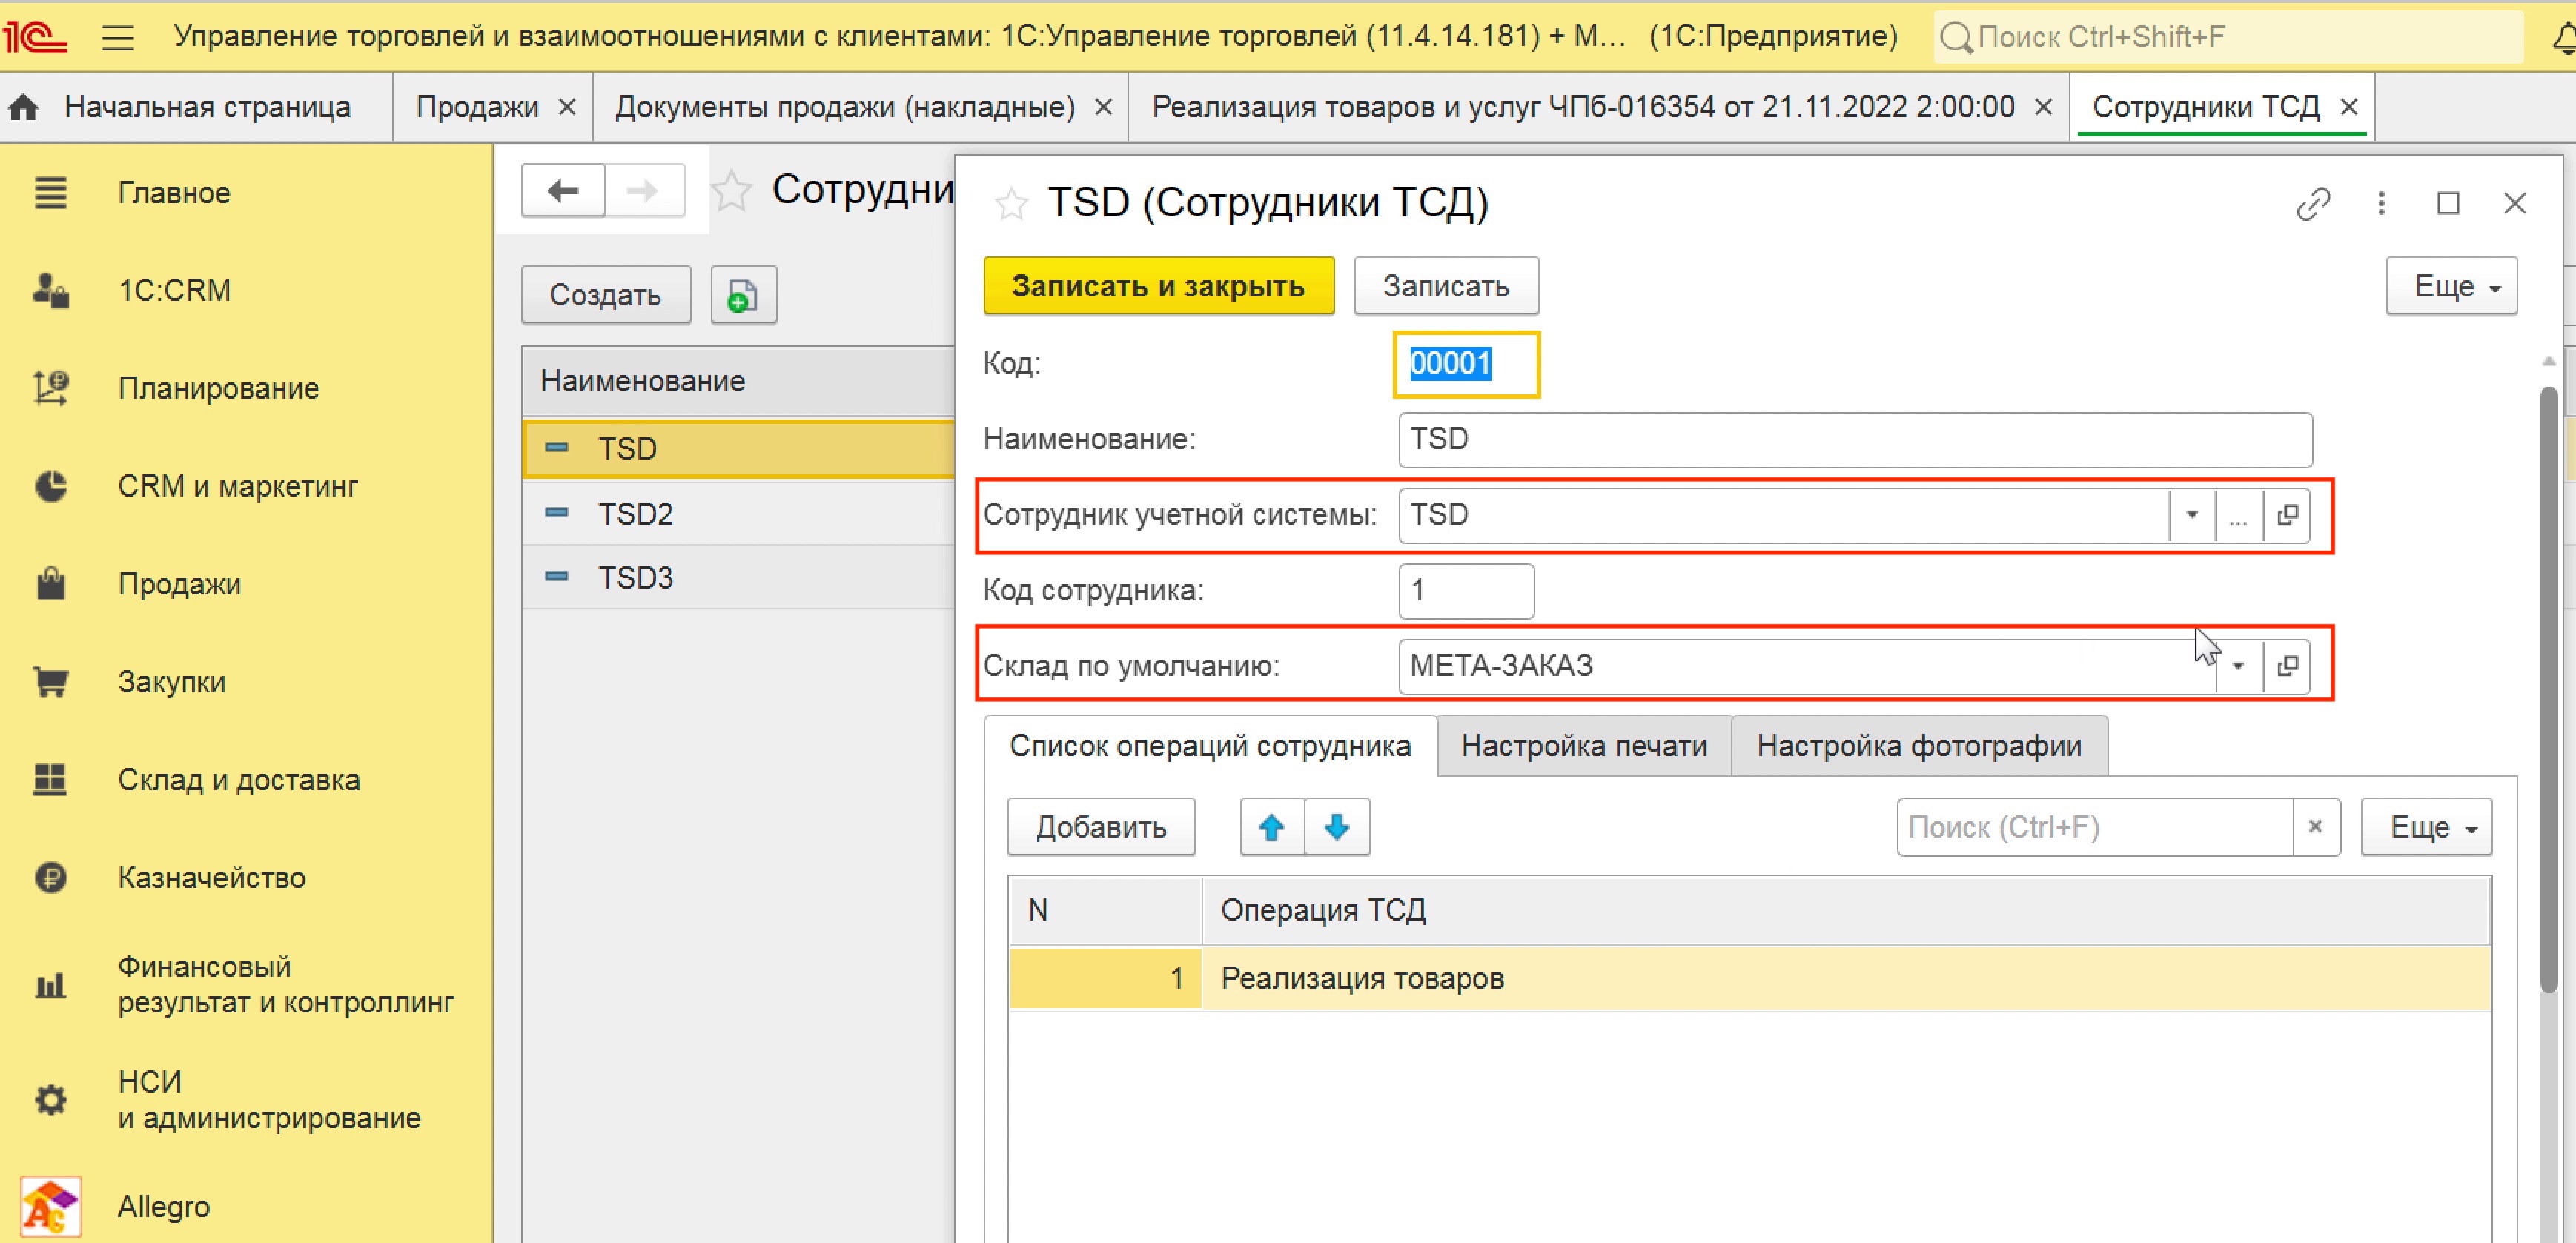Open the 1C logo menu
Viewport: 2576px width, 1243px height.
pyautogui.click(x=36, y=37)
